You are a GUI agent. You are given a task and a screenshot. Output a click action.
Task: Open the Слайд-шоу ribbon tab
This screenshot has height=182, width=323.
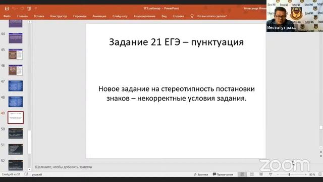pos(120,16)
